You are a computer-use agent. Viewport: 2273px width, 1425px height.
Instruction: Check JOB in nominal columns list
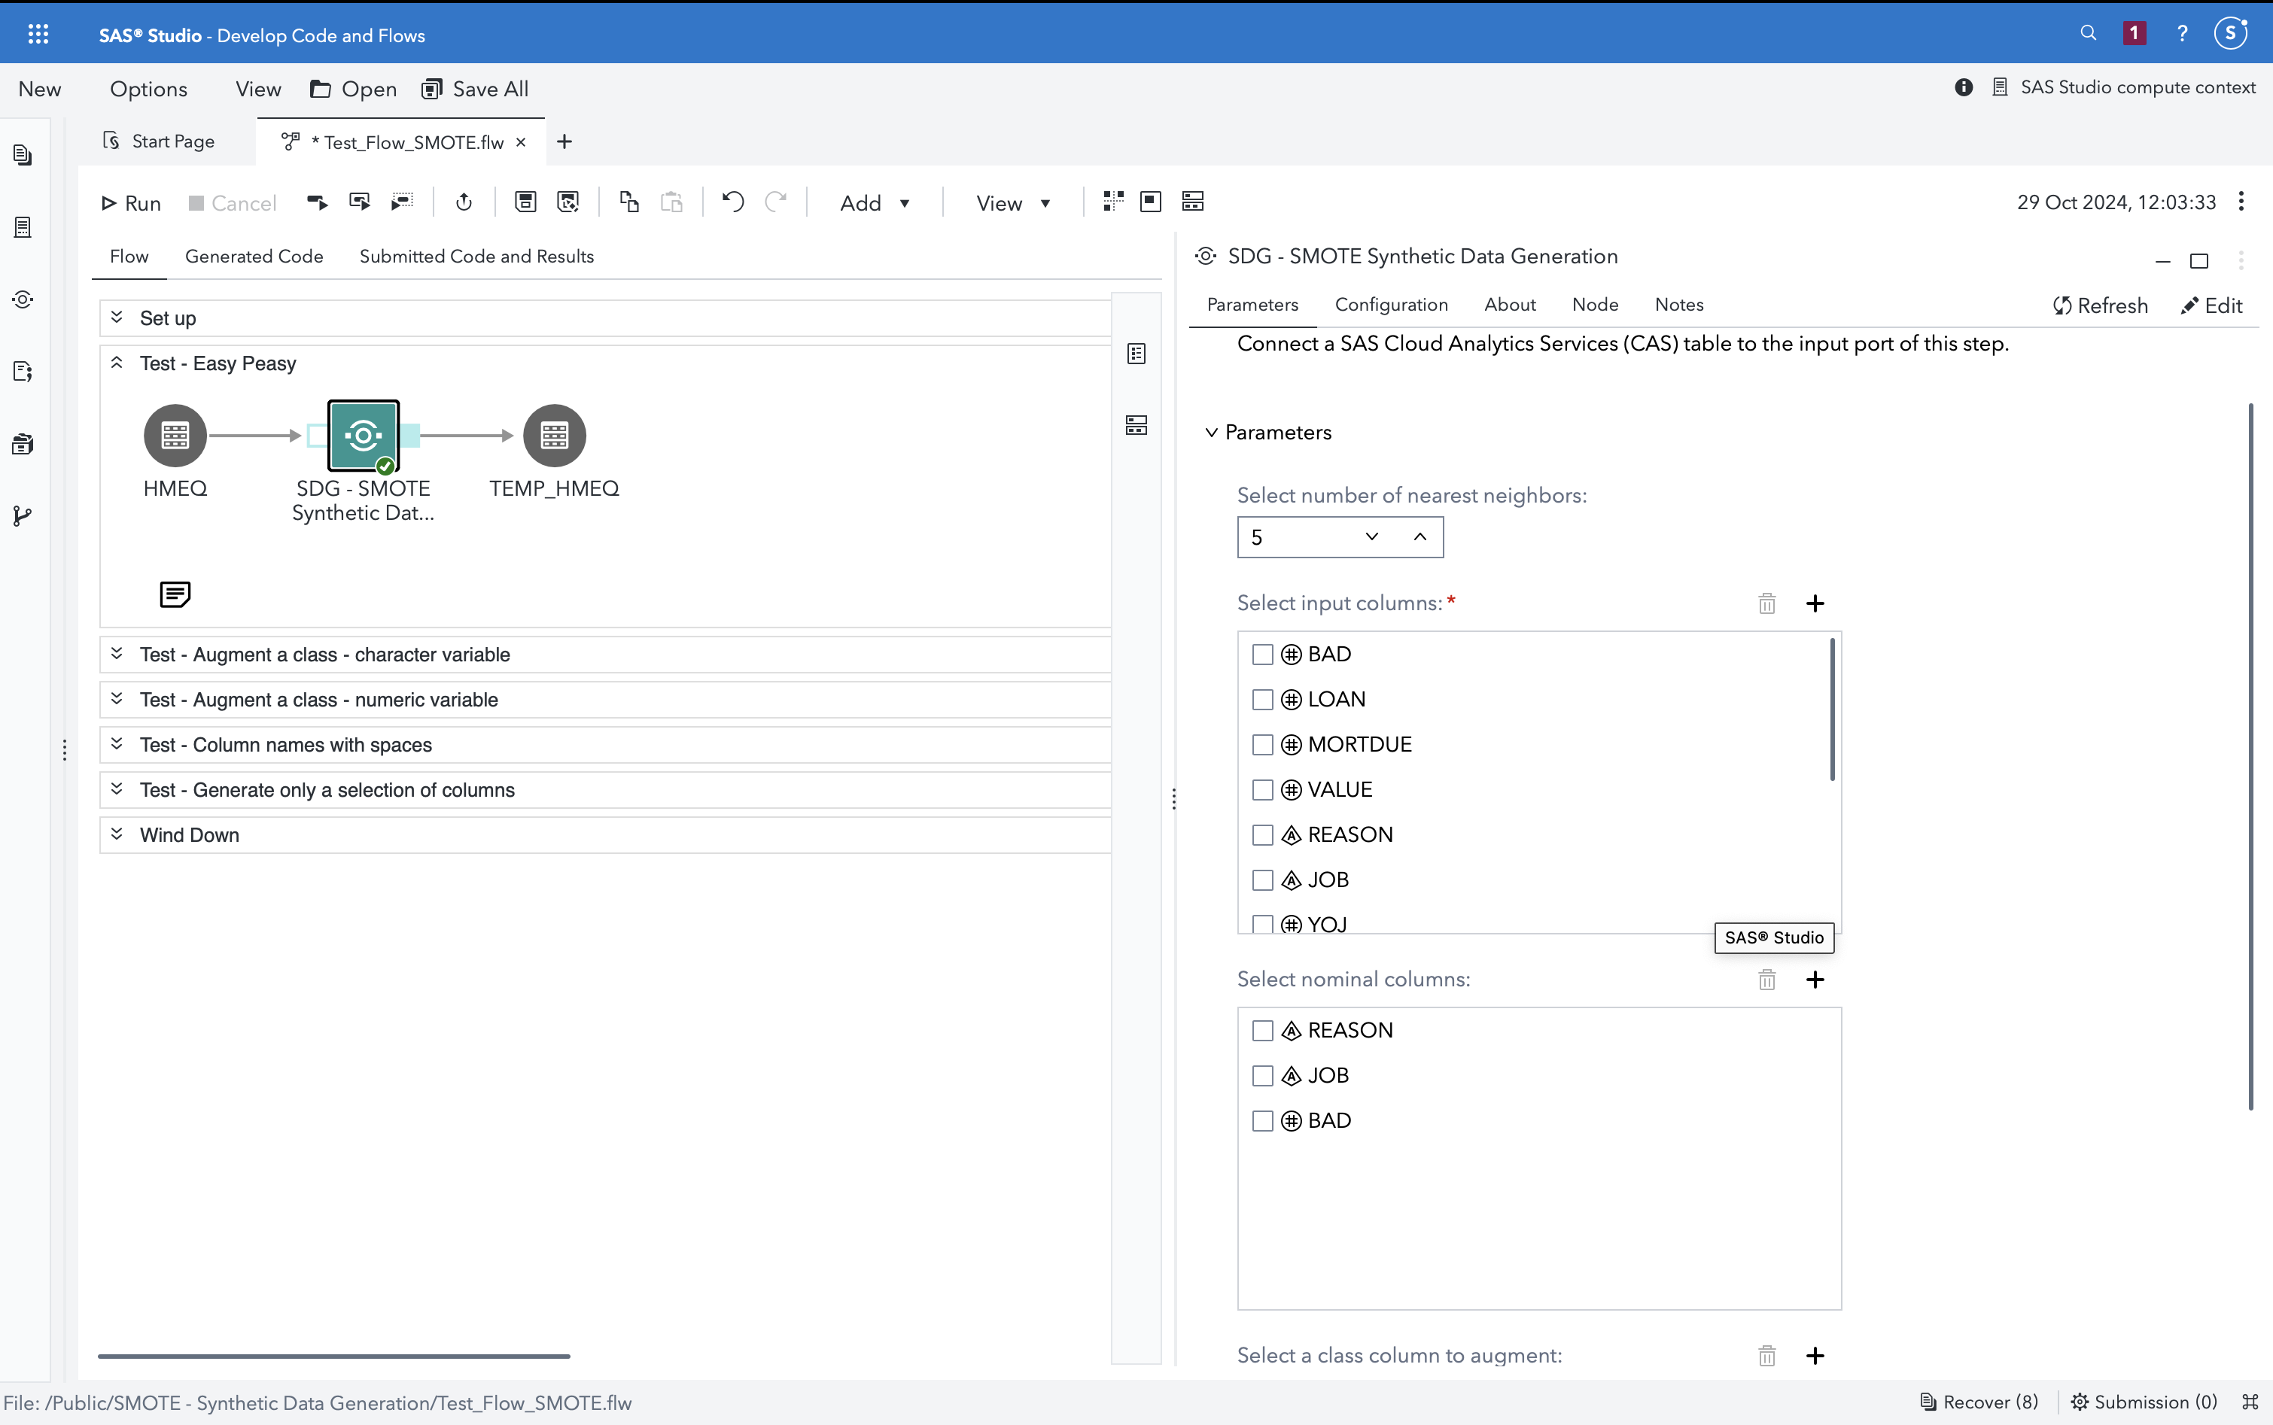[1262, 1075]
